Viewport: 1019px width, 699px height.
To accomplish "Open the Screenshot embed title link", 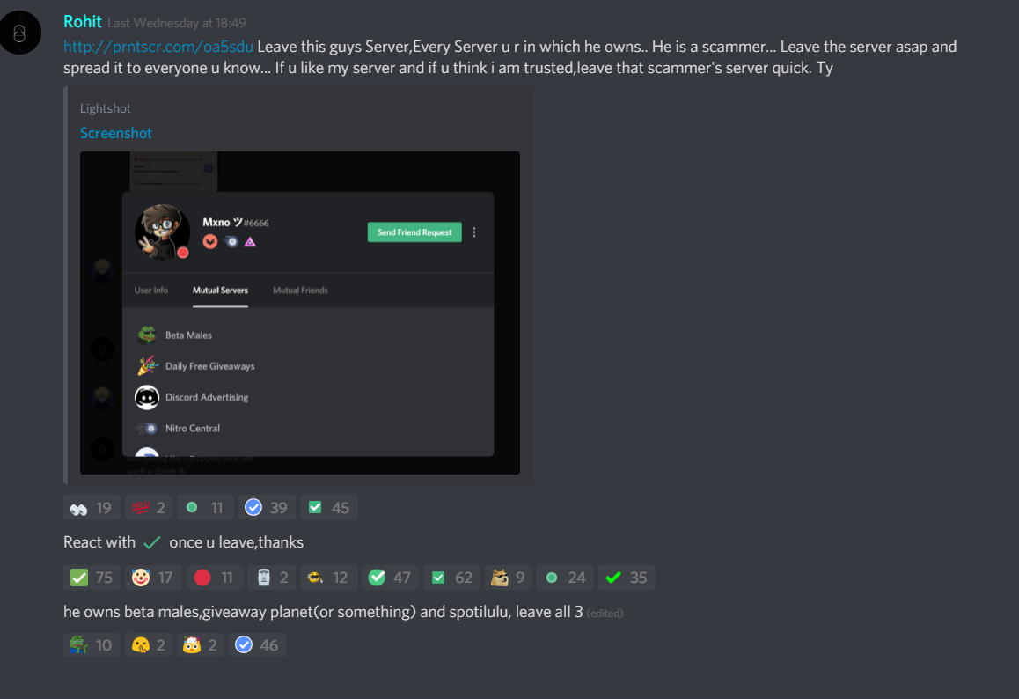I will [x=115, y=133].
